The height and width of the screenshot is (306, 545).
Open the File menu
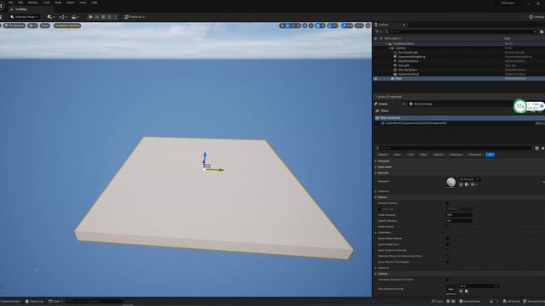[x=11, y=3]
